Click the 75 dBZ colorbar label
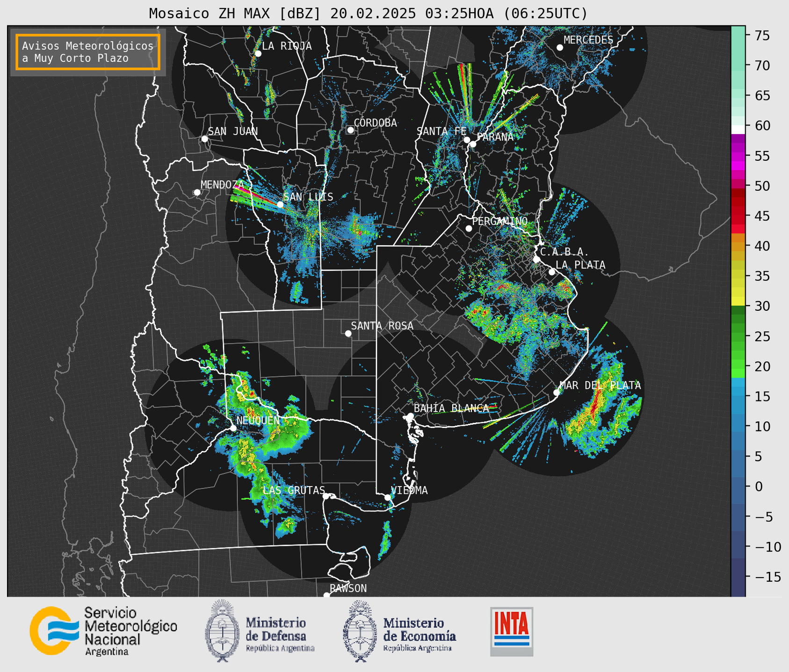789x672 pixels. point(762,36)
